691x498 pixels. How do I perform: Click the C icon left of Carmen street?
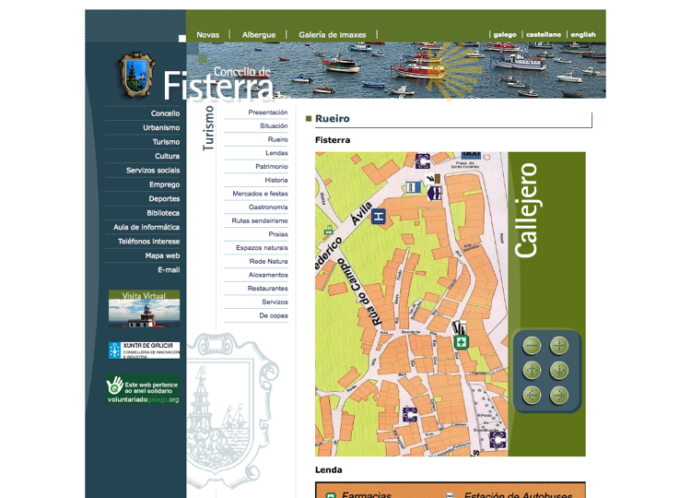[x=410, y=415]
